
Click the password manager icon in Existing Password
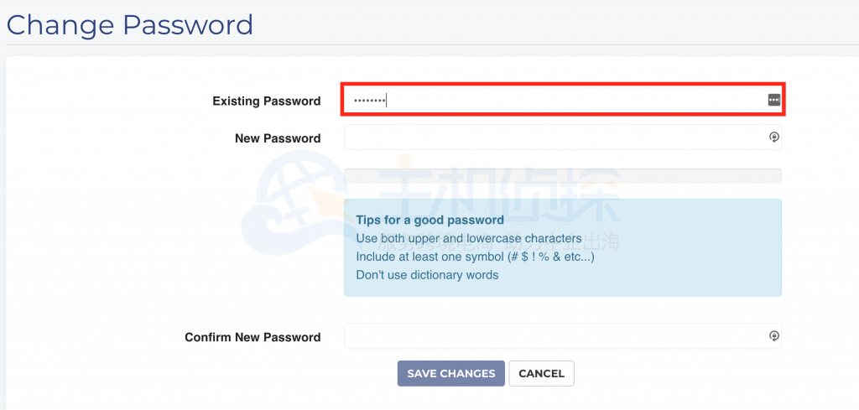coord(773,100)
